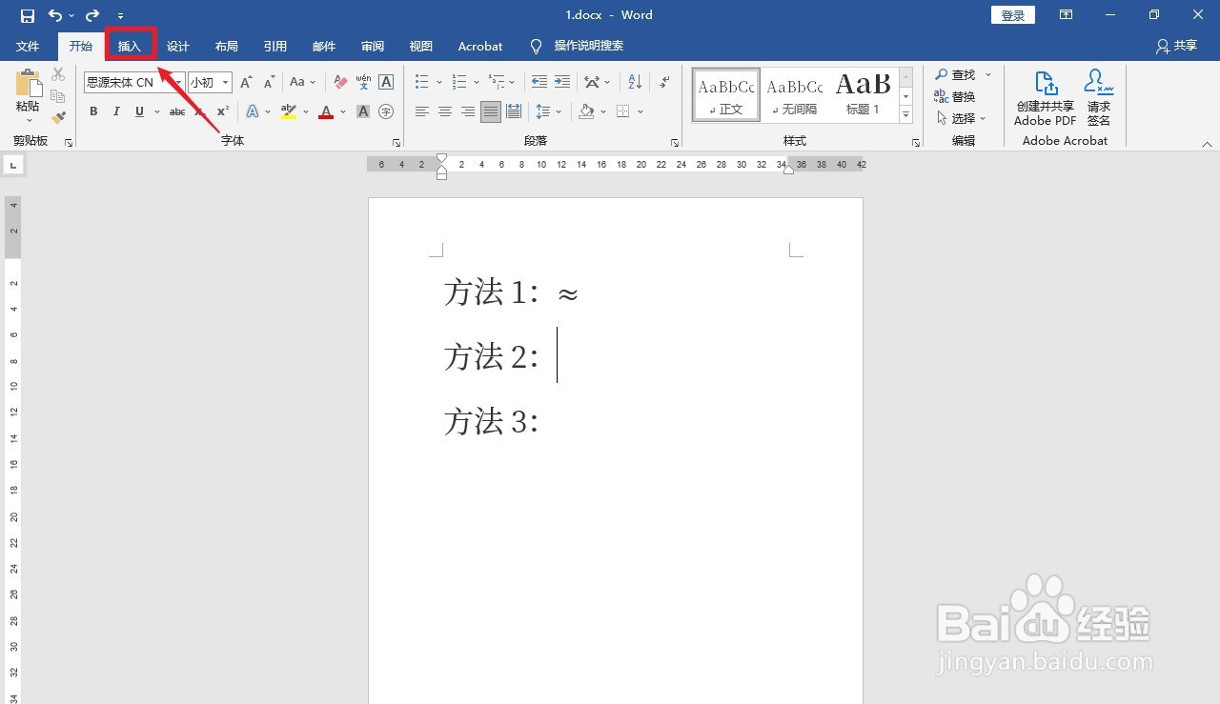This screenshot has height=704, width=1220.
Task: Click the Login button
Action: pos(1013,15)
